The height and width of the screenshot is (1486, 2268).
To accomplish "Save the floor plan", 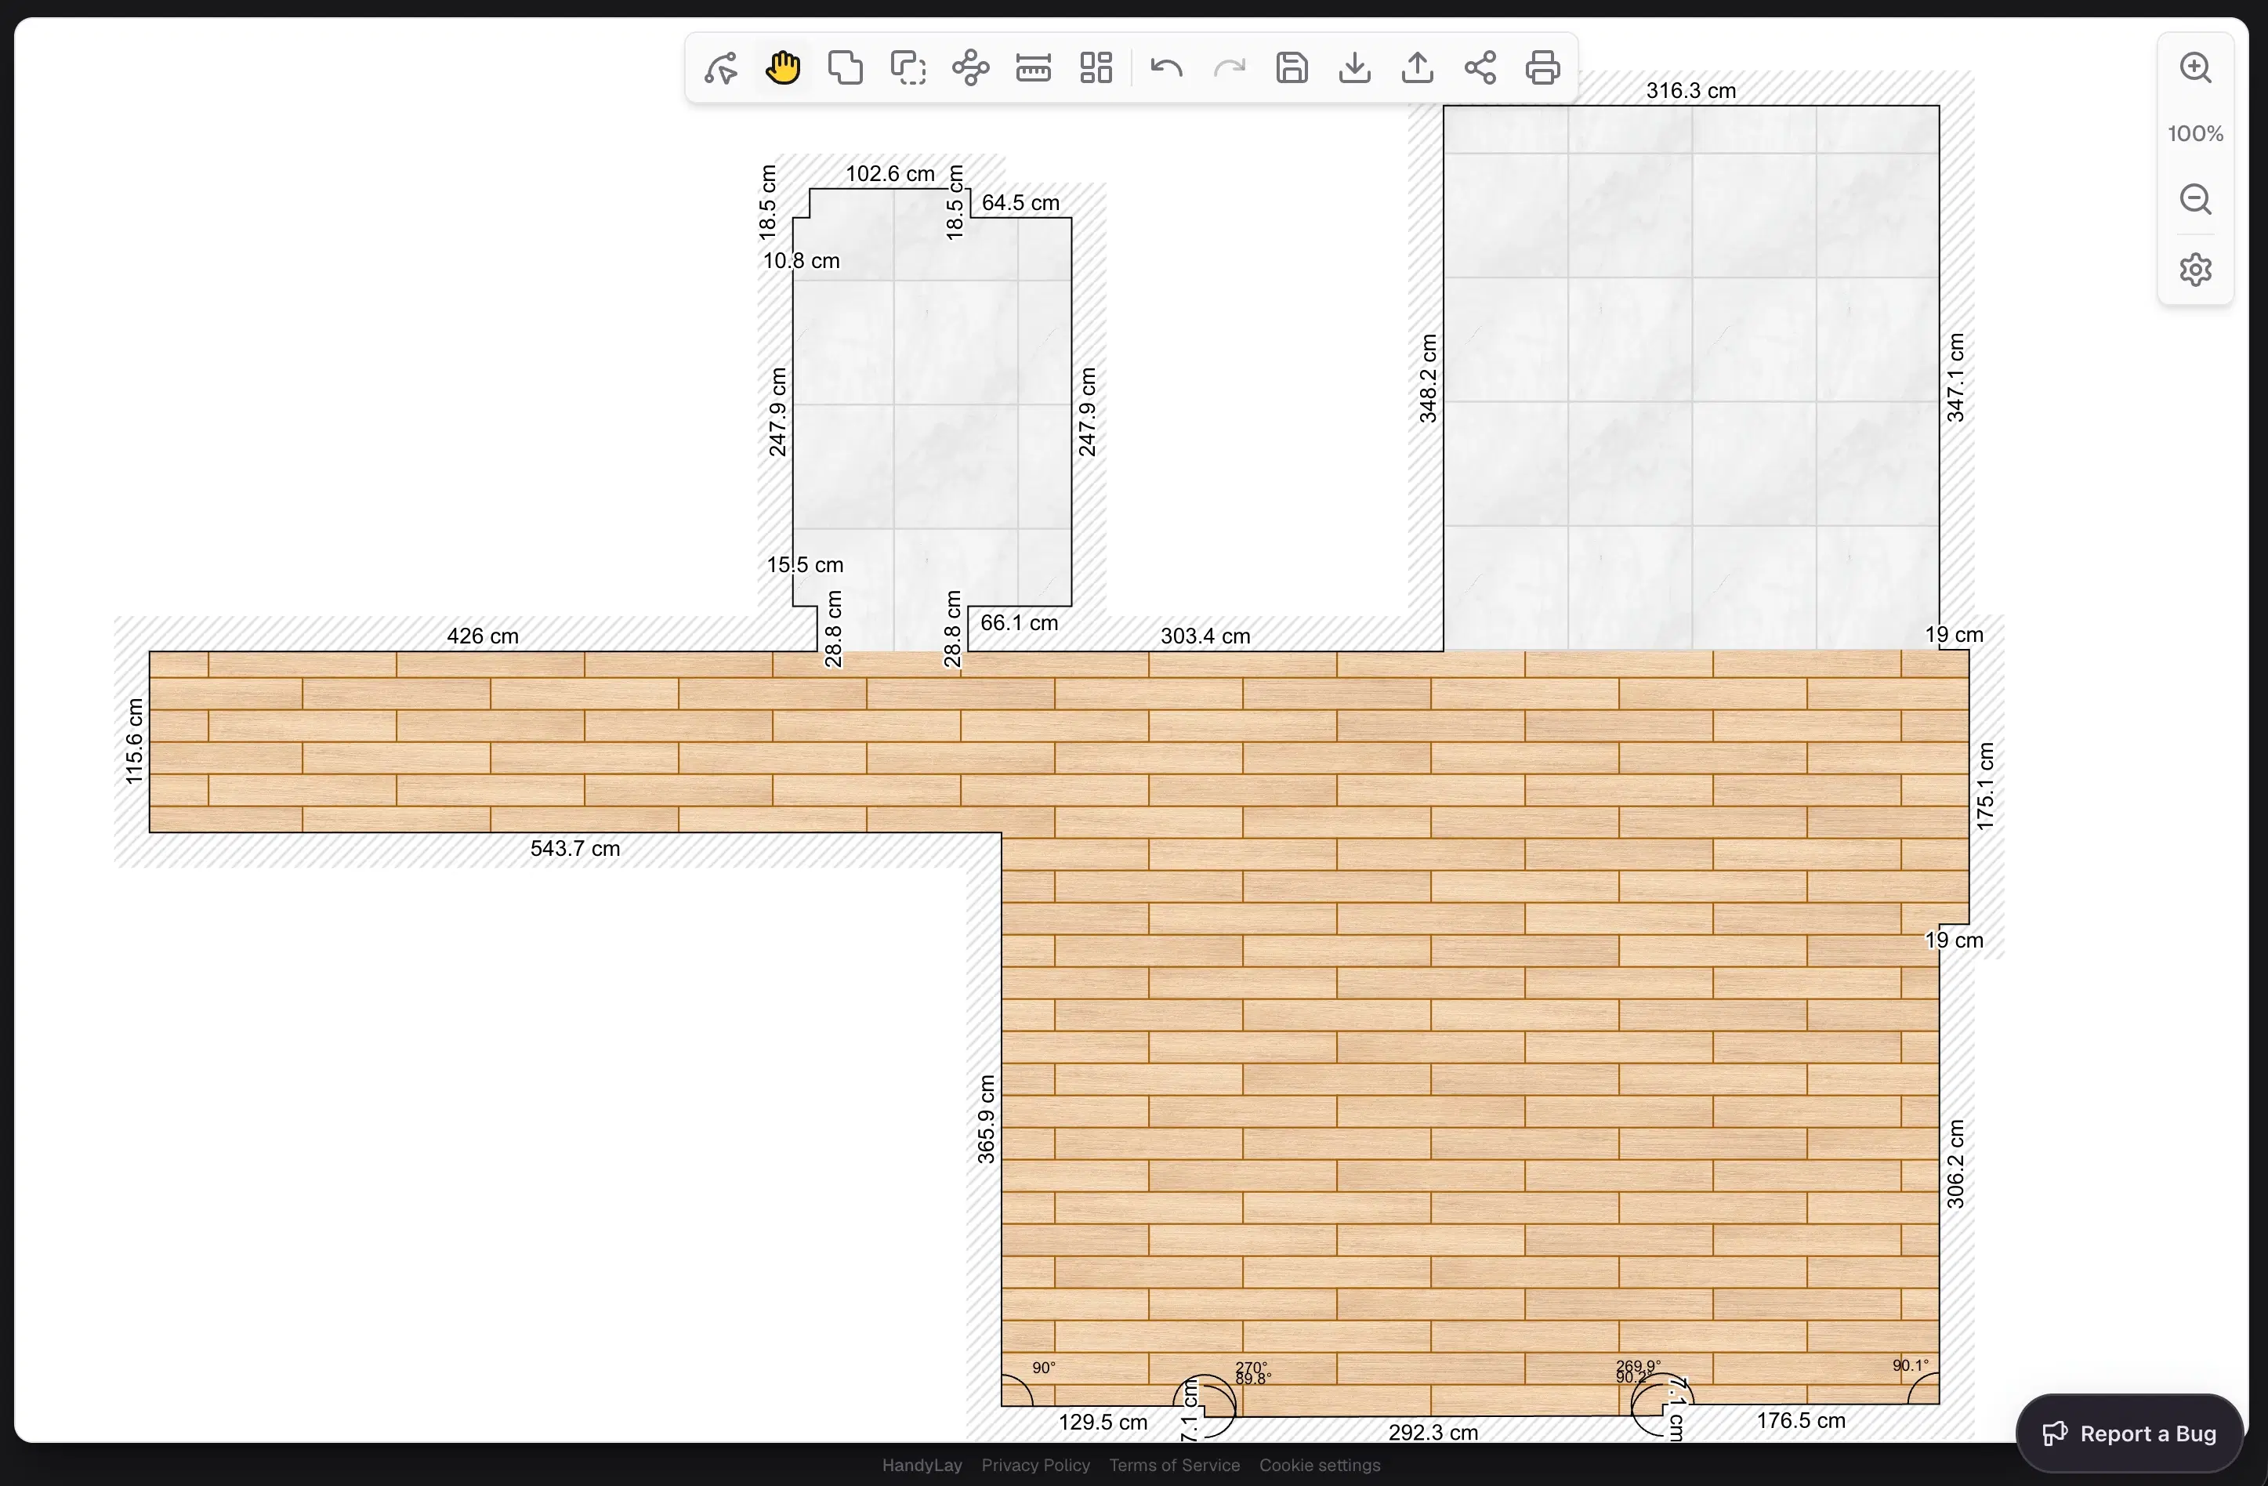I will click(1292, 69).
